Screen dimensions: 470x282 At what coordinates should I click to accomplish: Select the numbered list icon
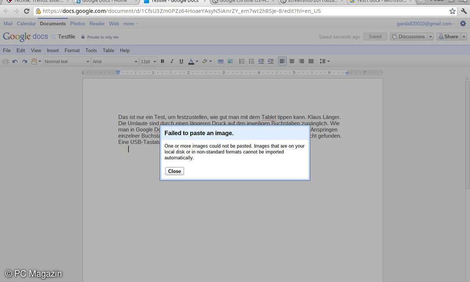pyautogui.click(x=242, y=61)
